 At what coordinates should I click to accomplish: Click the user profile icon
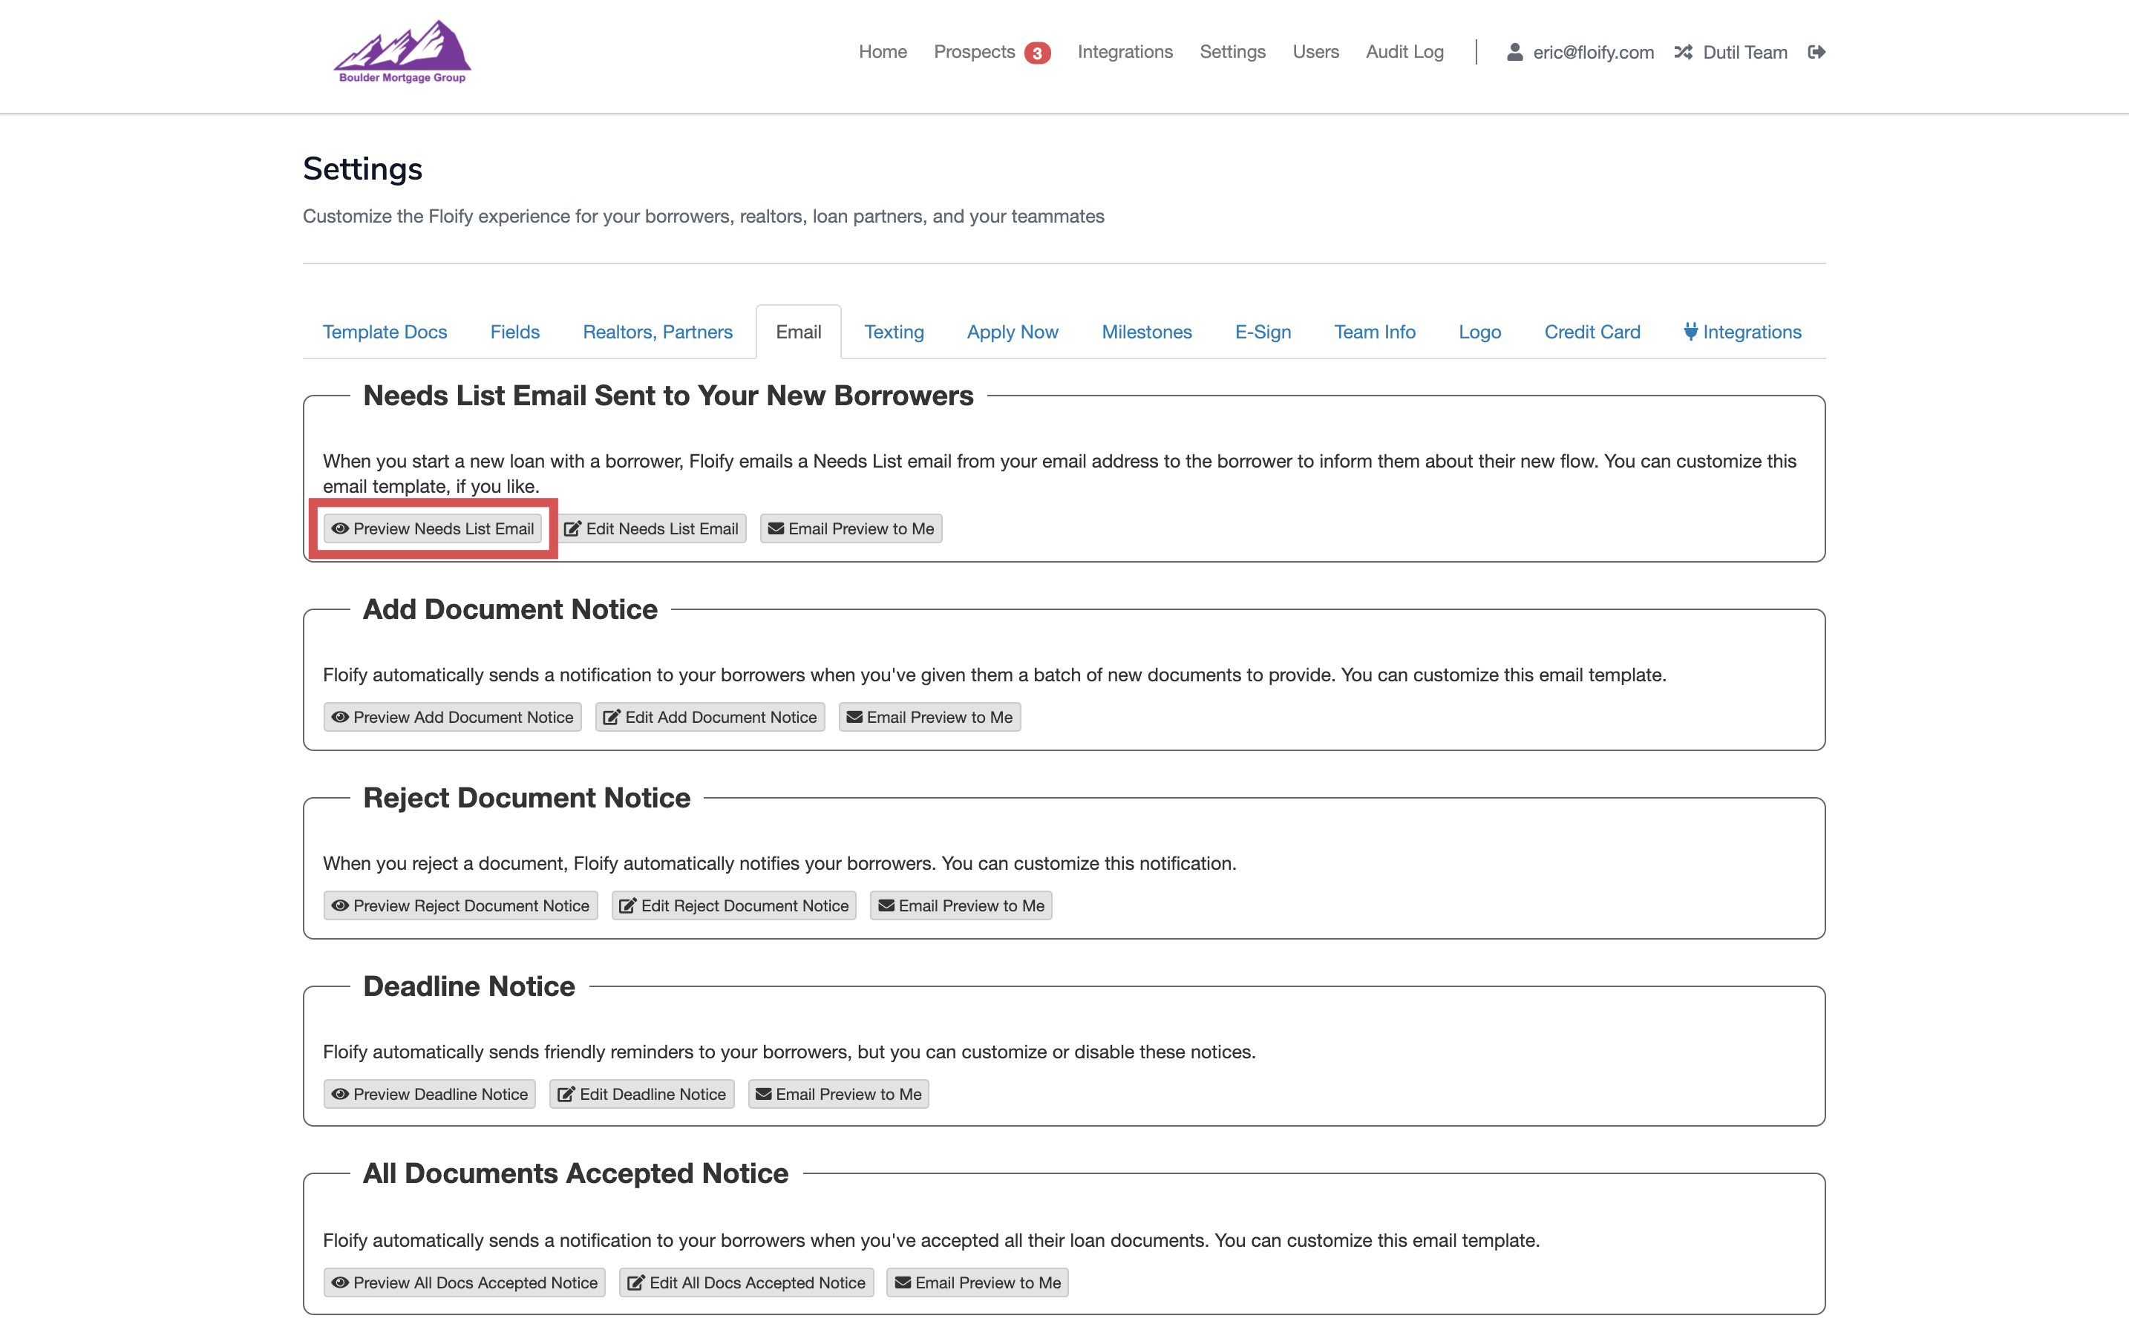click(x=1514, y=52)
